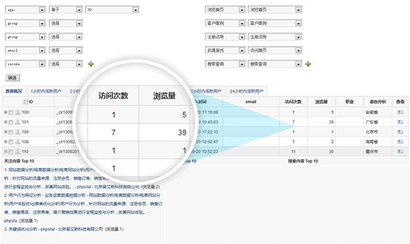This screenshot has height=244, width=410.
Task: Open the income field dropdown
Action: click(25, 64)
